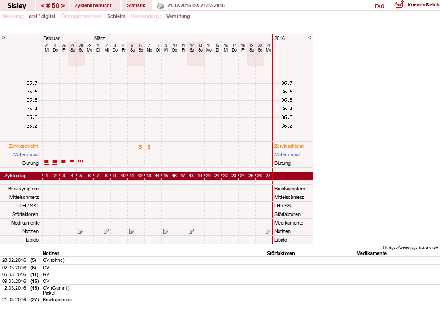Click the März month label

pyautogui.click(x=99, y=38)
